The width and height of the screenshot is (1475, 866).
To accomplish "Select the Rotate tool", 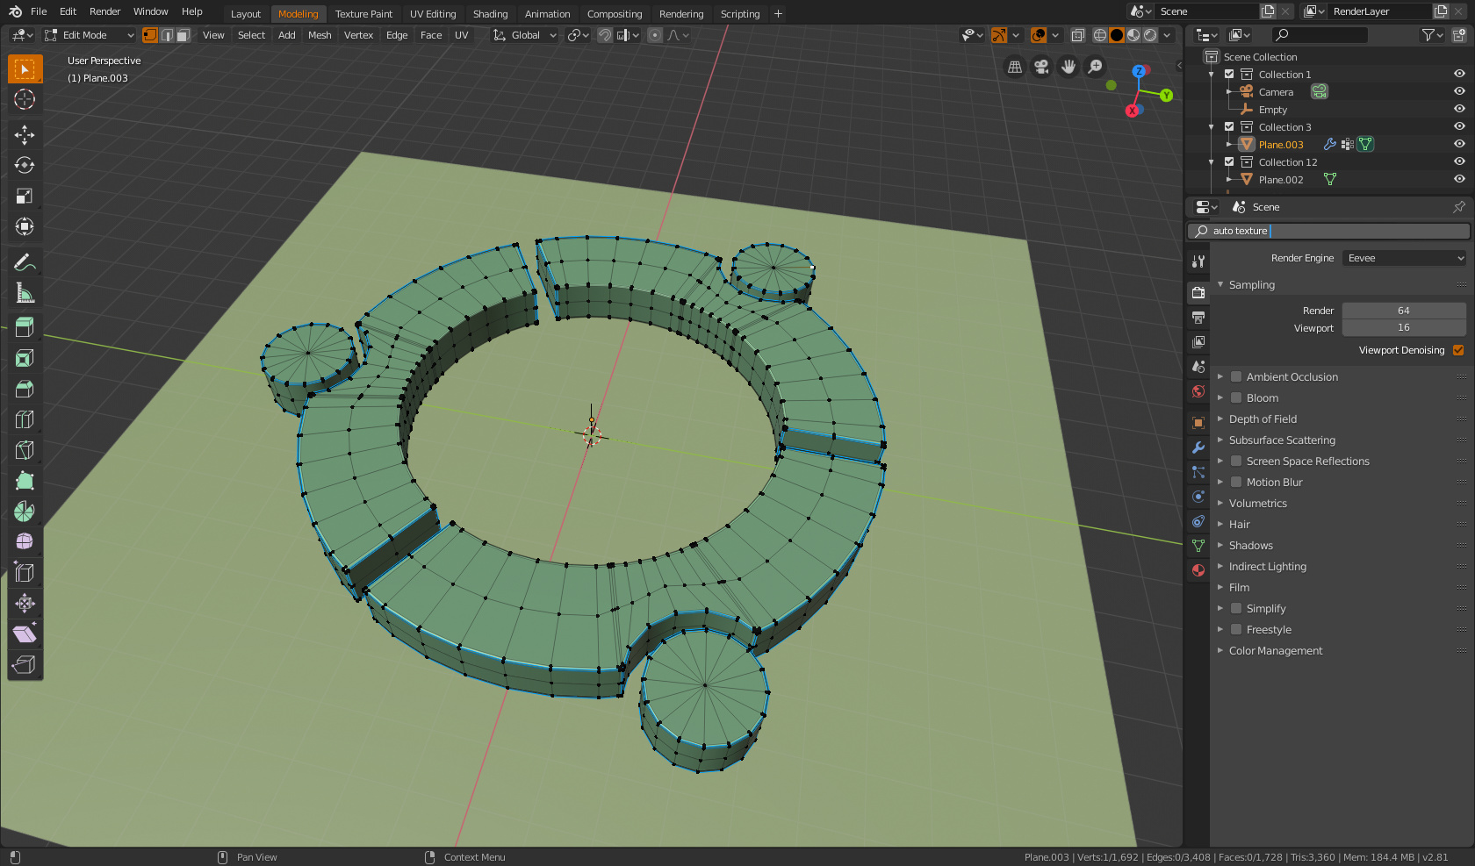I will point(25,165).
